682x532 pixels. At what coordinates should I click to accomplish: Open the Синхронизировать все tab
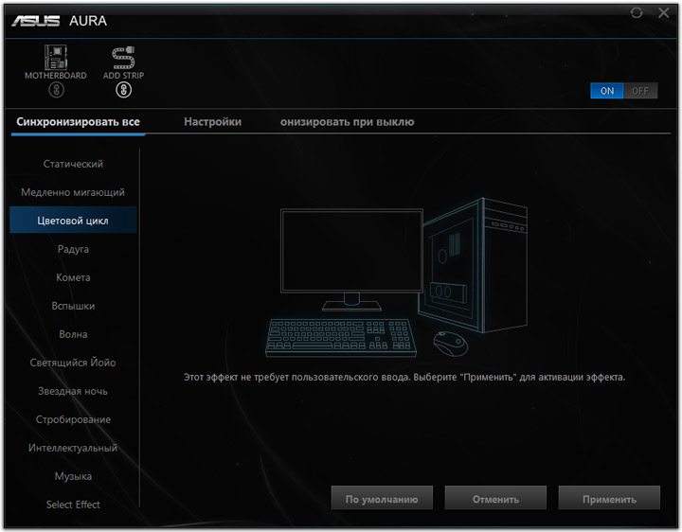78,122
